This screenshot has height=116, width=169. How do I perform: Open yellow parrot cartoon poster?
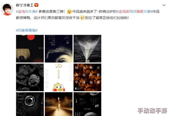(x=59, y=77)
